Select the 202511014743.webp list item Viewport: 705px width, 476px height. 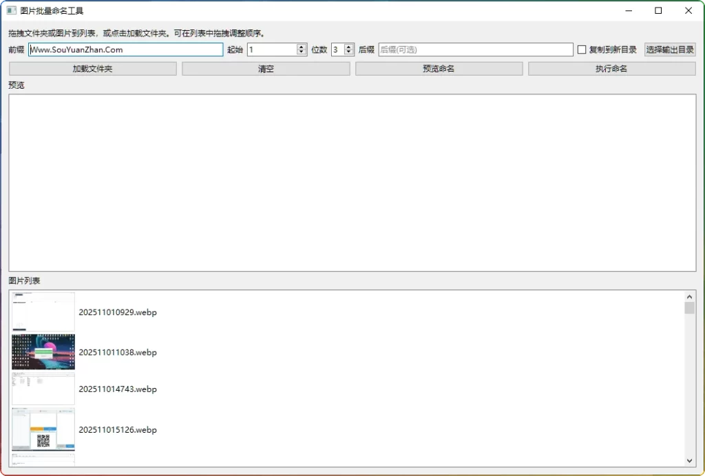pyautogui.click(x=118, y=389)
